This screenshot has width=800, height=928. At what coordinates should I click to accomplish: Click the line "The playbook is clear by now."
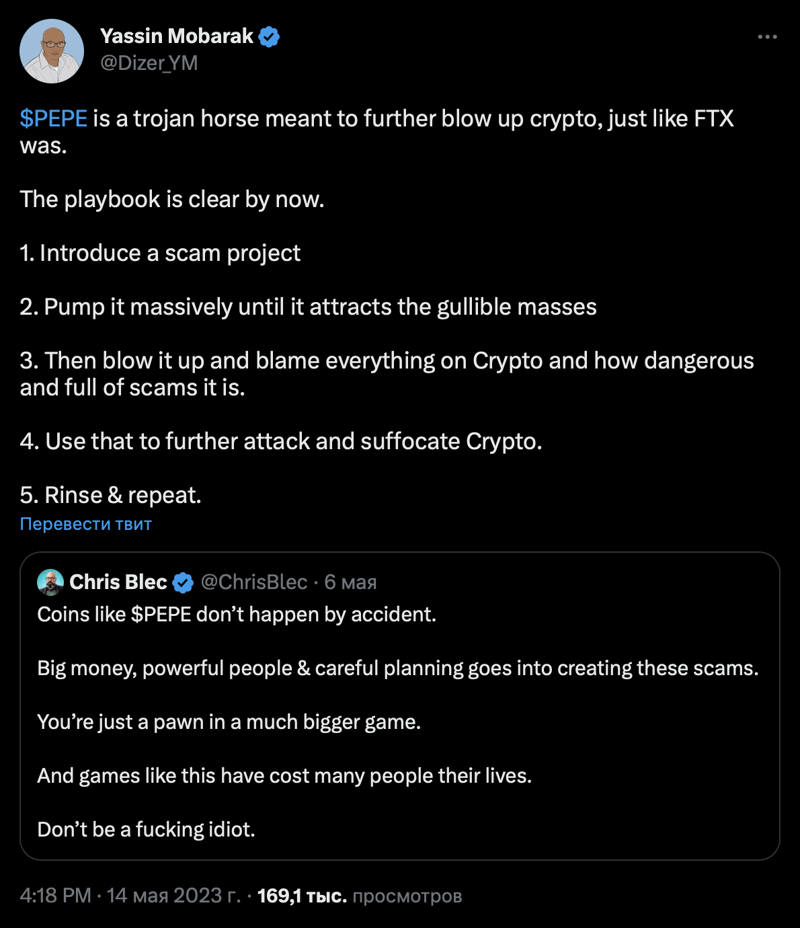click(x=172, y=200)
